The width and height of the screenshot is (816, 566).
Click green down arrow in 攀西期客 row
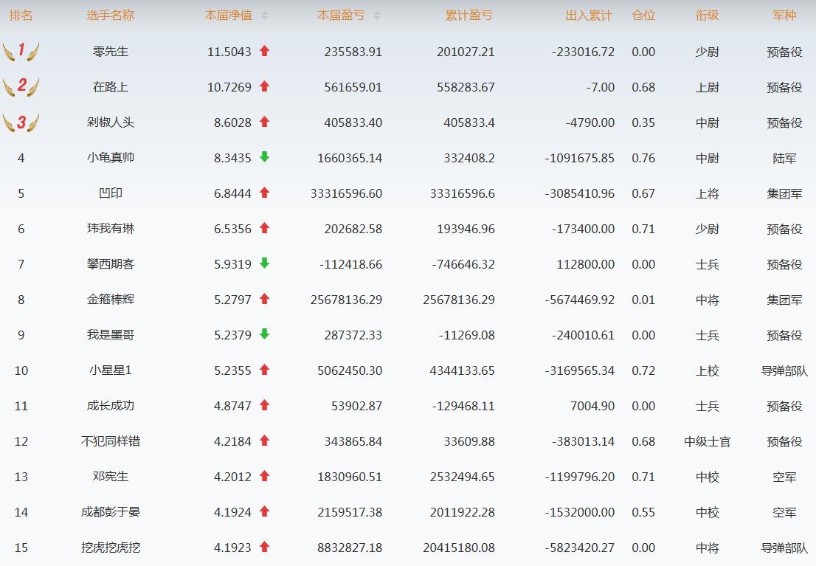[265, 263]
